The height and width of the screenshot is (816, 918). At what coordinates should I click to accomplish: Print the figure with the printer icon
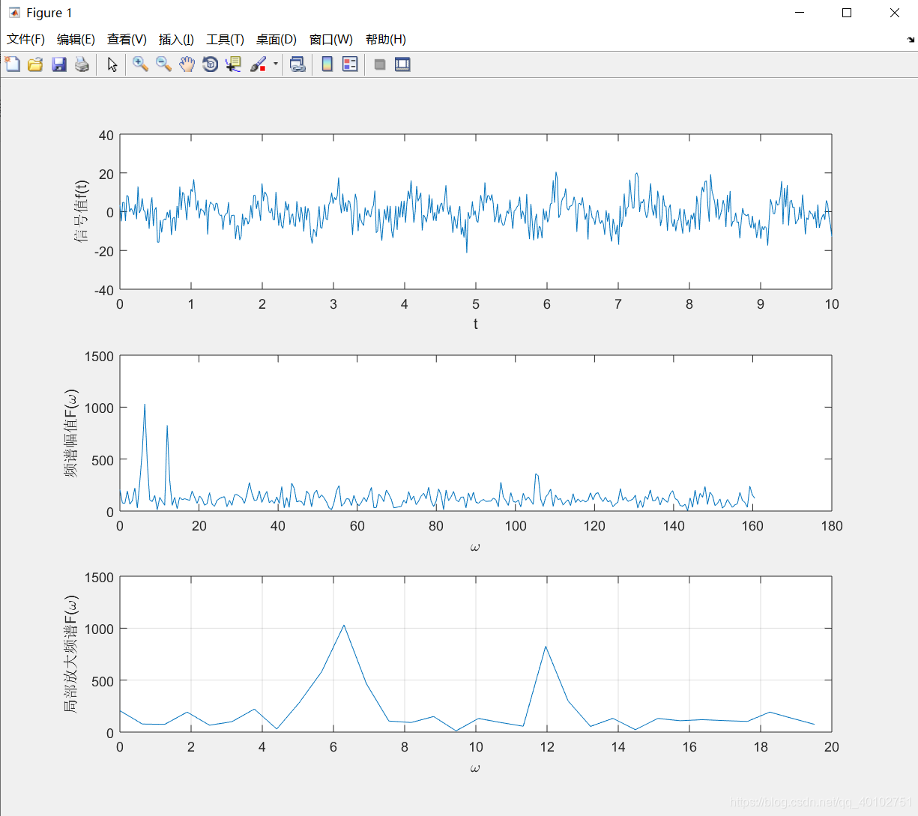click(82, 64)
